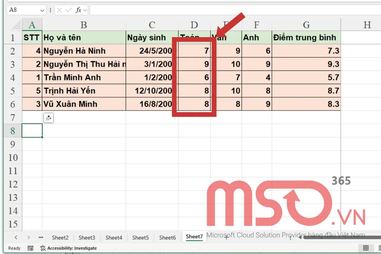This screenshot has height=254, width=381.
Task: Click Accessibility: Investigate in status bar
Action: pos(69,248)
